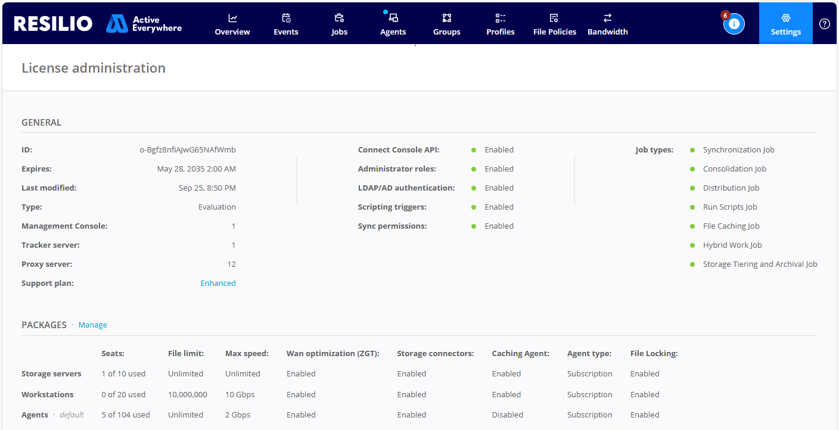Select the File Policies icon
The width and height of the screenshot is (839, 430).
[554, 18]
